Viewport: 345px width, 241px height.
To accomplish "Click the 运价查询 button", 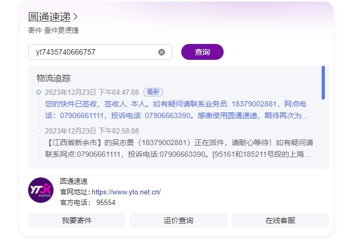I will pos(179,220).
